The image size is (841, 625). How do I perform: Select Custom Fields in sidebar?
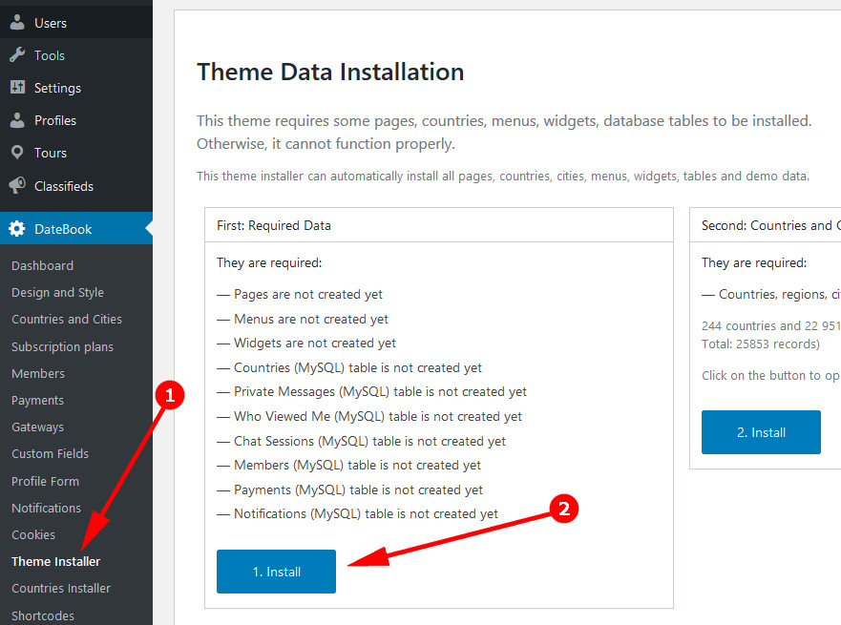[50, 453]
